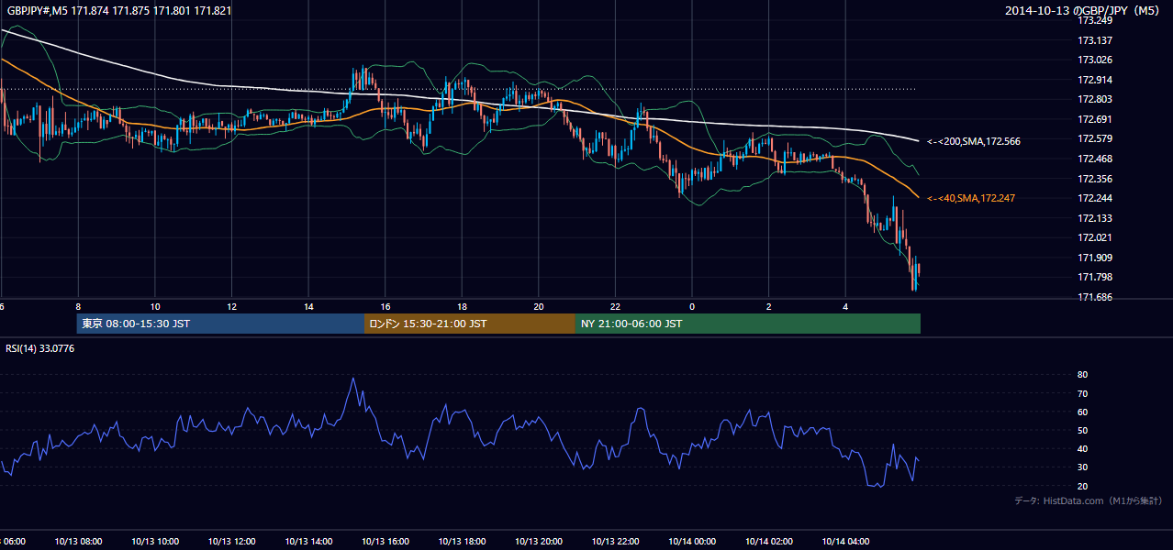Click the 40 SMA label 172.247
Screen dimensions: 1173x550
(x=971, y=198)
